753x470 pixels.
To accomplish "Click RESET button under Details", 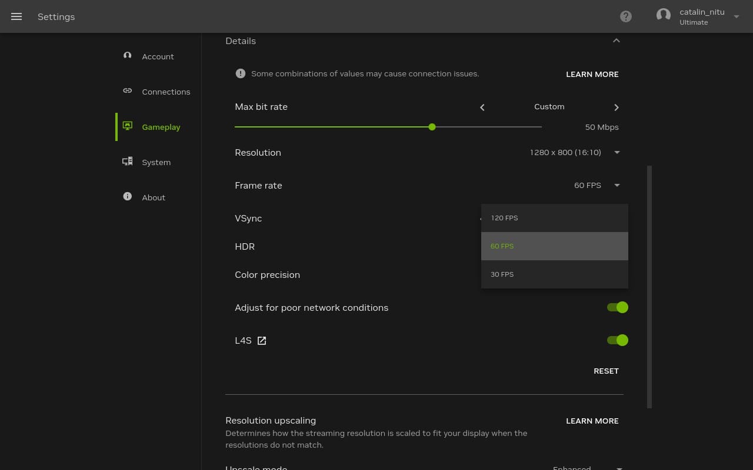I will coord(606,371).
